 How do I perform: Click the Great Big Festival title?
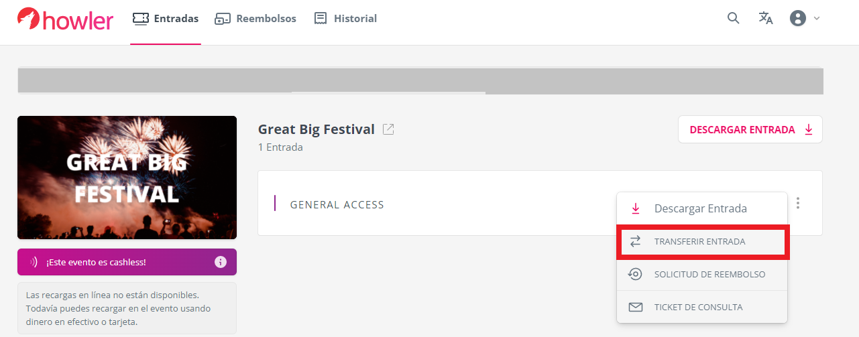pyautogui.click(x=317, y=129)
